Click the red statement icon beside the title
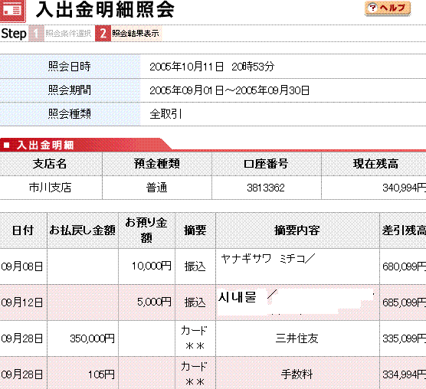Screen dimensions: 426x389 coord(13,11)
